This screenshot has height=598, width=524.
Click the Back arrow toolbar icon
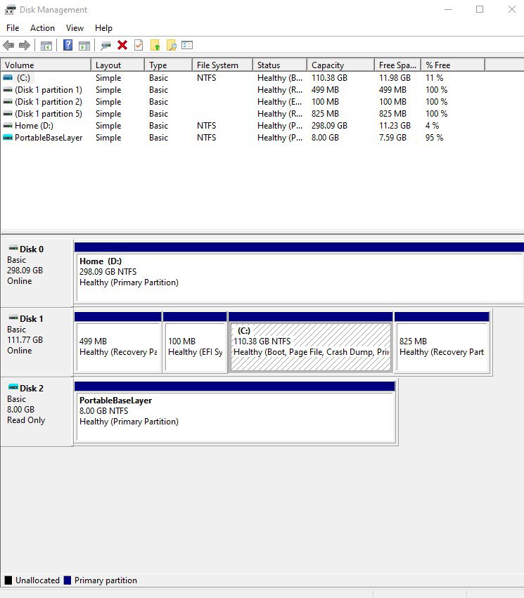pos(8,46)
